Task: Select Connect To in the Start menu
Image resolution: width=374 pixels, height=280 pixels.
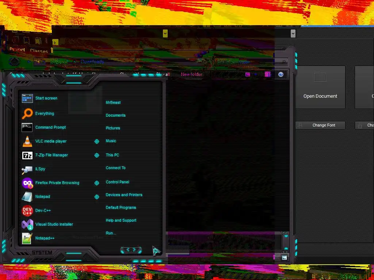Action: point(115,168)
